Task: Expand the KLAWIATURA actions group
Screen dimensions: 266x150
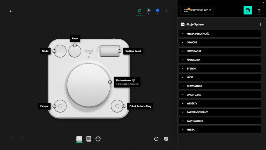Action: [x=220, y=86]
